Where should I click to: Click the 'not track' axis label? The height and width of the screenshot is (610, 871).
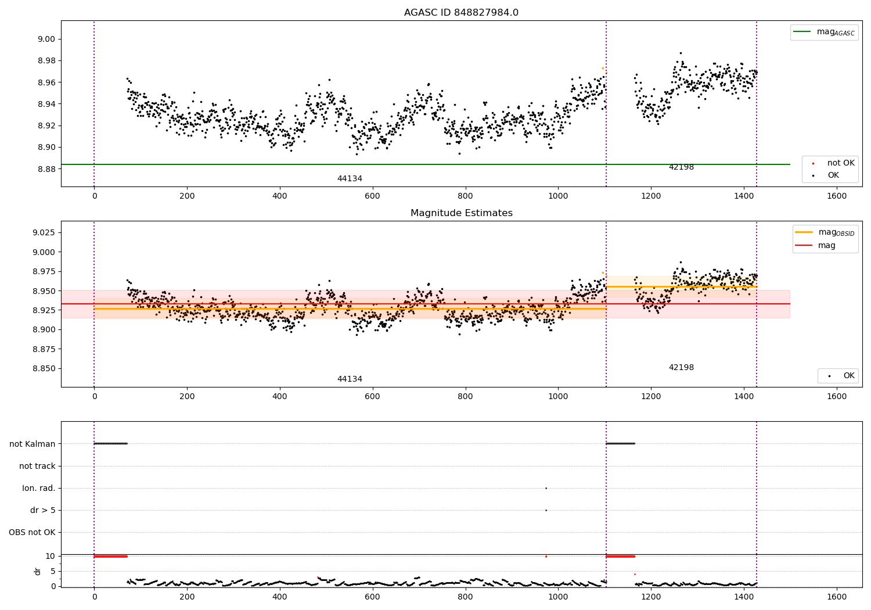coord(37,466)
